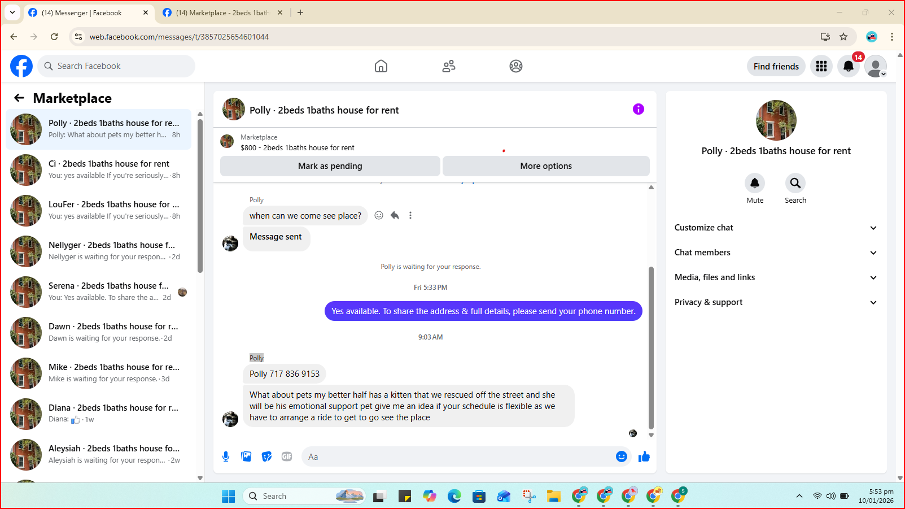Open Chrome's three-dot menu
The width and height of the screenshot is (905, 509).
pos(892,37)
